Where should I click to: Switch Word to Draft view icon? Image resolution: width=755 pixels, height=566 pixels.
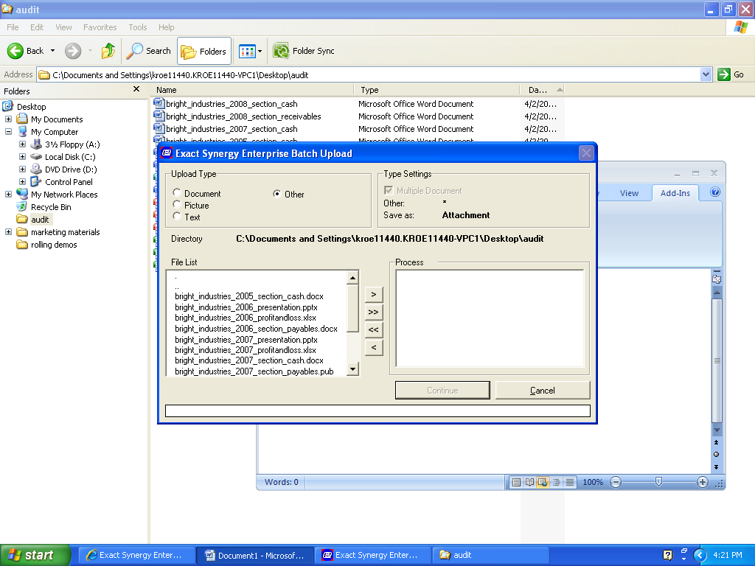pos(570,482)
